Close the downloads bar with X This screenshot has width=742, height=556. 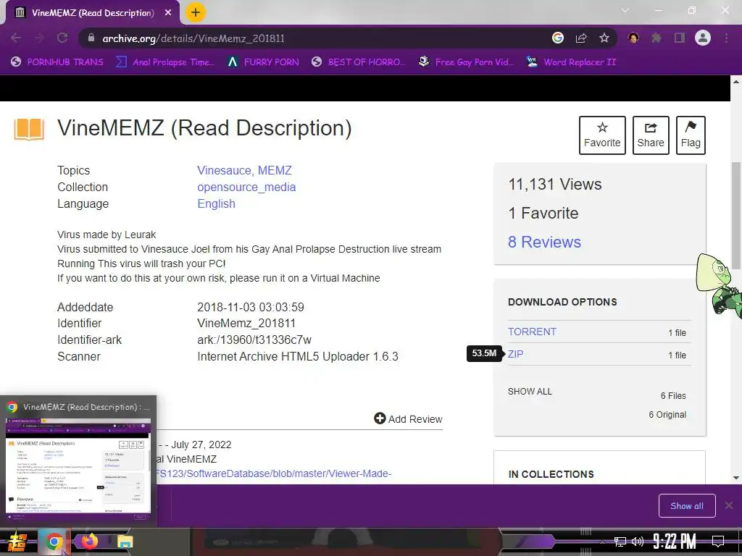point(729,506)
